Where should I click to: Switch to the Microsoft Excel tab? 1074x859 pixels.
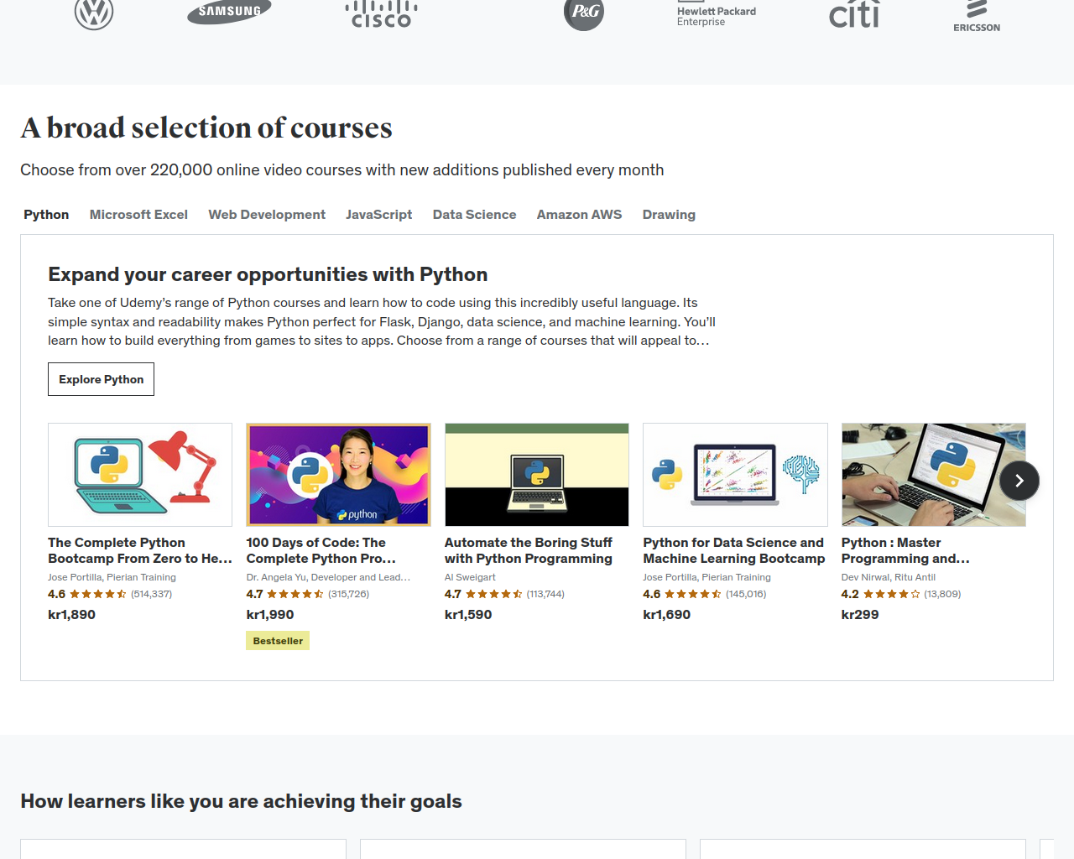pos(138,215)
